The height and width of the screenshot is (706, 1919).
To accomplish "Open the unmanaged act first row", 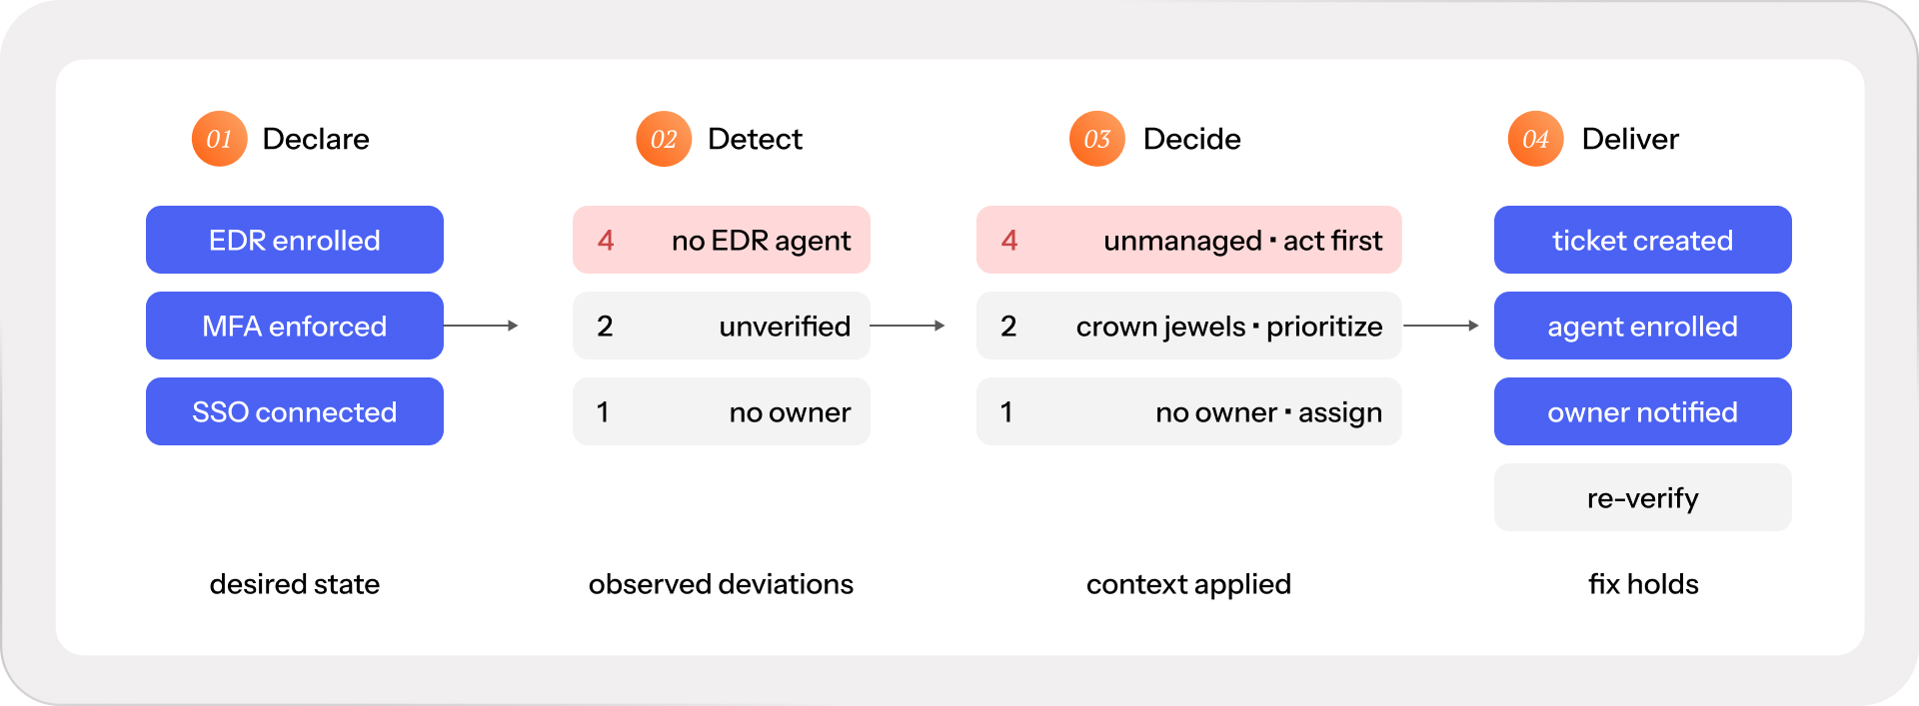I will [1188, 240].
